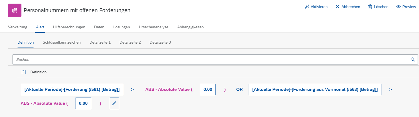Go to the Daten tab
419x117 pixels.
click(x=99, y=27)
